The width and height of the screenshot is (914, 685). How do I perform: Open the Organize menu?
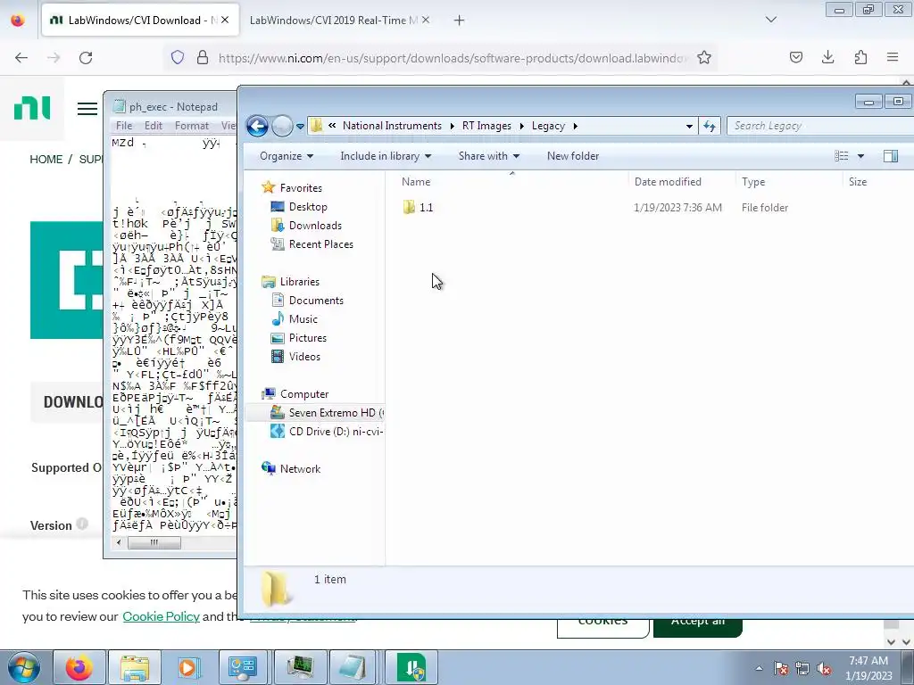287,156
